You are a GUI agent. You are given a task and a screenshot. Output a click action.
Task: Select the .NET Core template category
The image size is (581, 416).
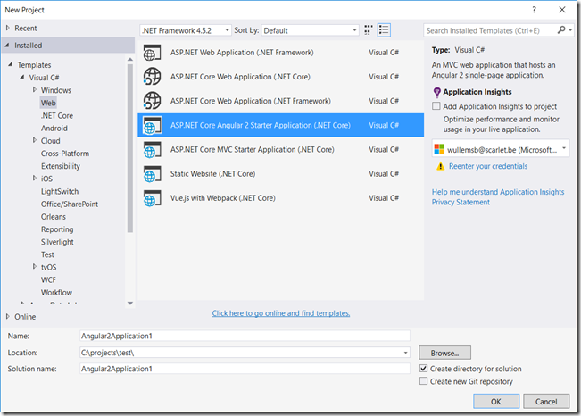point(57,116)
